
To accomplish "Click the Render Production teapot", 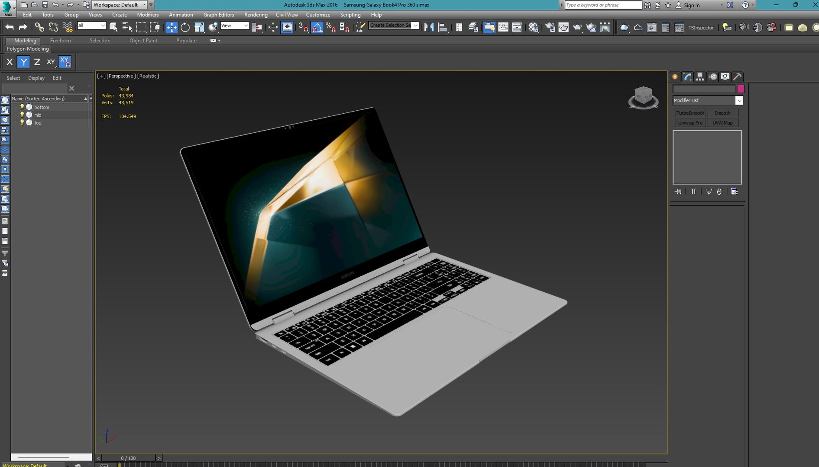I will click(577, 27).
